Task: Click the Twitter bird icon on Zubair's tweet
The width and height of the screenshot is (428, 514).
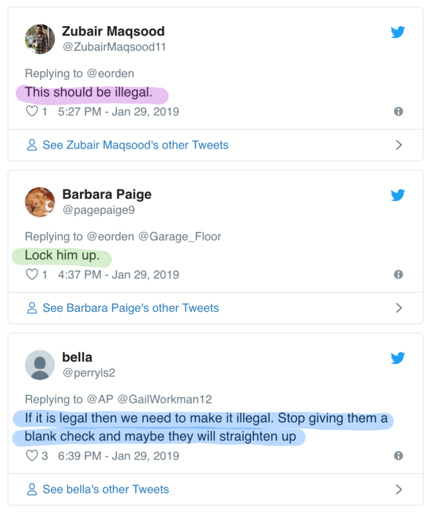Action: (x=398, y=32)
